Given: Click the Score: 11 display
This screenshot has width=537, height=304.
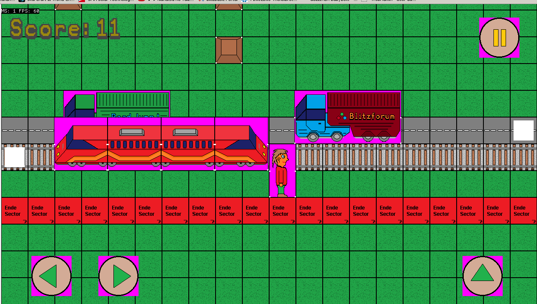Looking at the screenshot, I should (x=65, y=29).
